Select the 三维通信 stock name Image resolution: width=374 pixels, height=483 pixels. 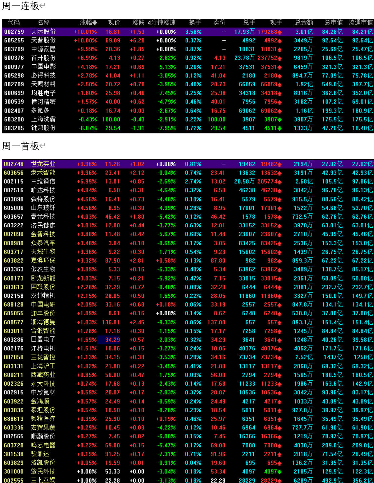43,182
